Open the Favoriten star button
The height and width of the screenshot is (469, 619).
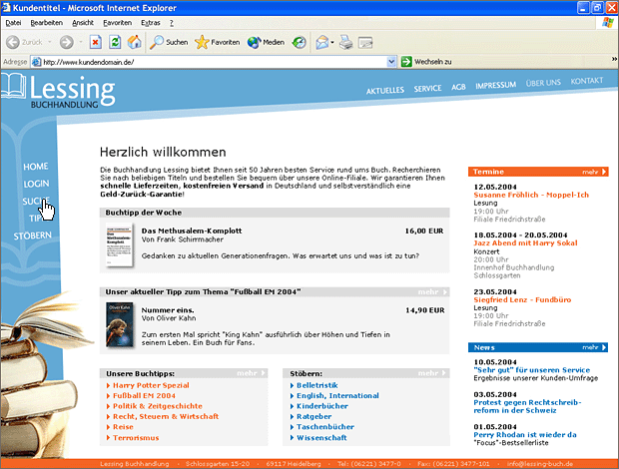[217, 42]
